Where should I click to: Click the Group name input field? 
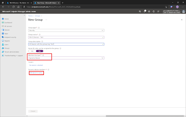[x=66, y=37]
